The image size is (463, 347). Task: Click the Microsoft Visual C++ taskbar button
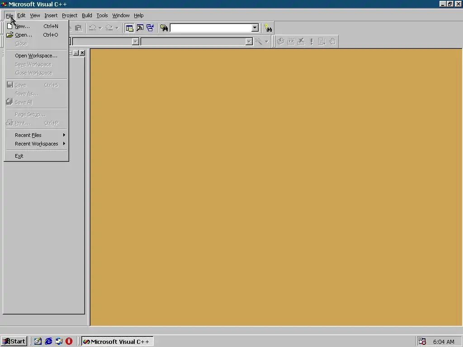(117, 342)
